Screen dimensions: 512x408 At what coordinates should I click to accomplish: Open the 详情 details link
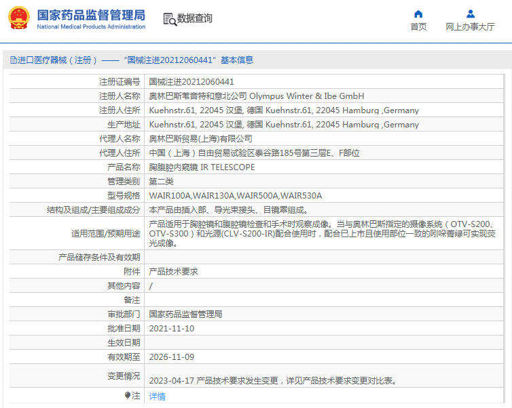point(157,396)
